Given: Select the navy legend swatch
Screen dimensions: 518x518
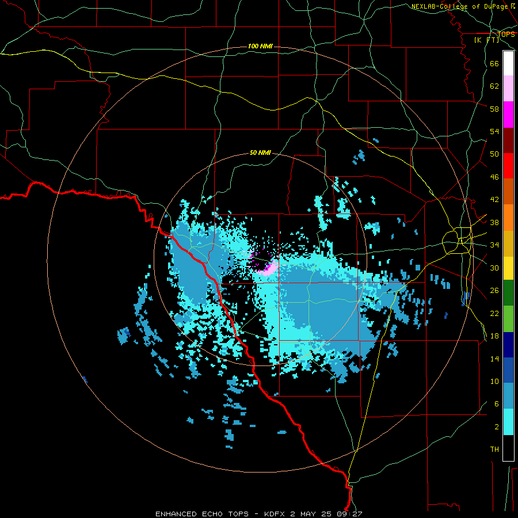Looking at the screenshot, I should click(x=508, y=345).
